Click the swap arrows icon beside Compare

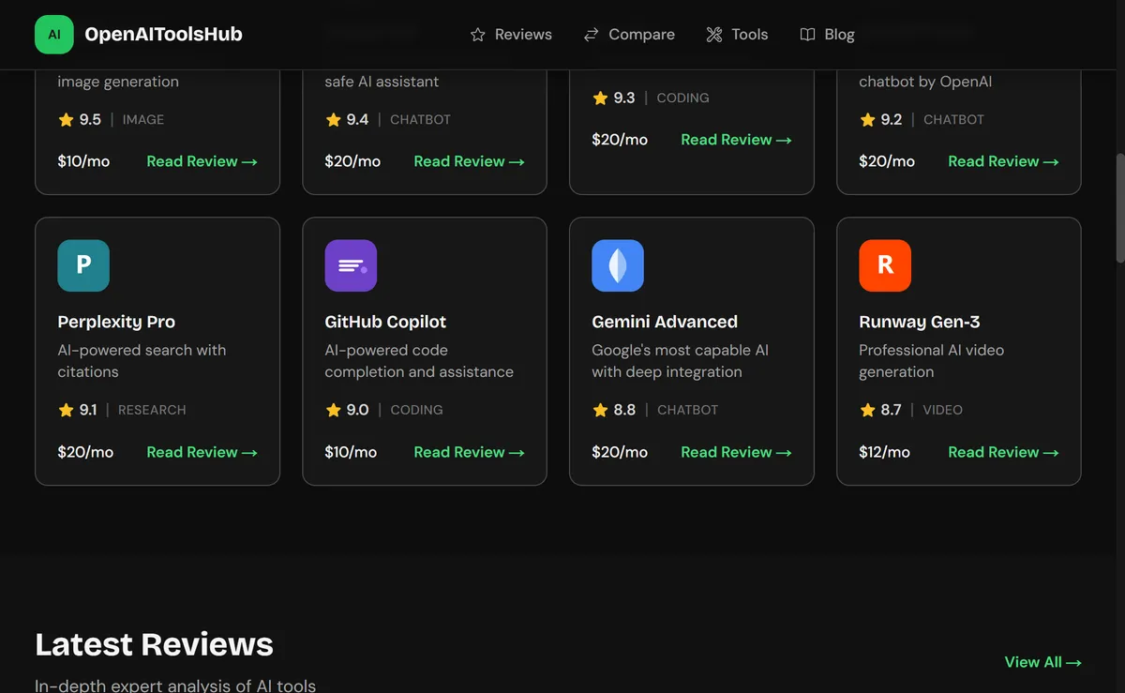coord(592,35)
